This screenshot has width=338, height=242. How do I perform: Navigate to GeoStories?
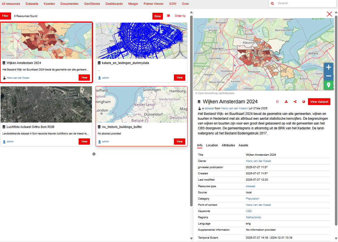pos(92,4)
